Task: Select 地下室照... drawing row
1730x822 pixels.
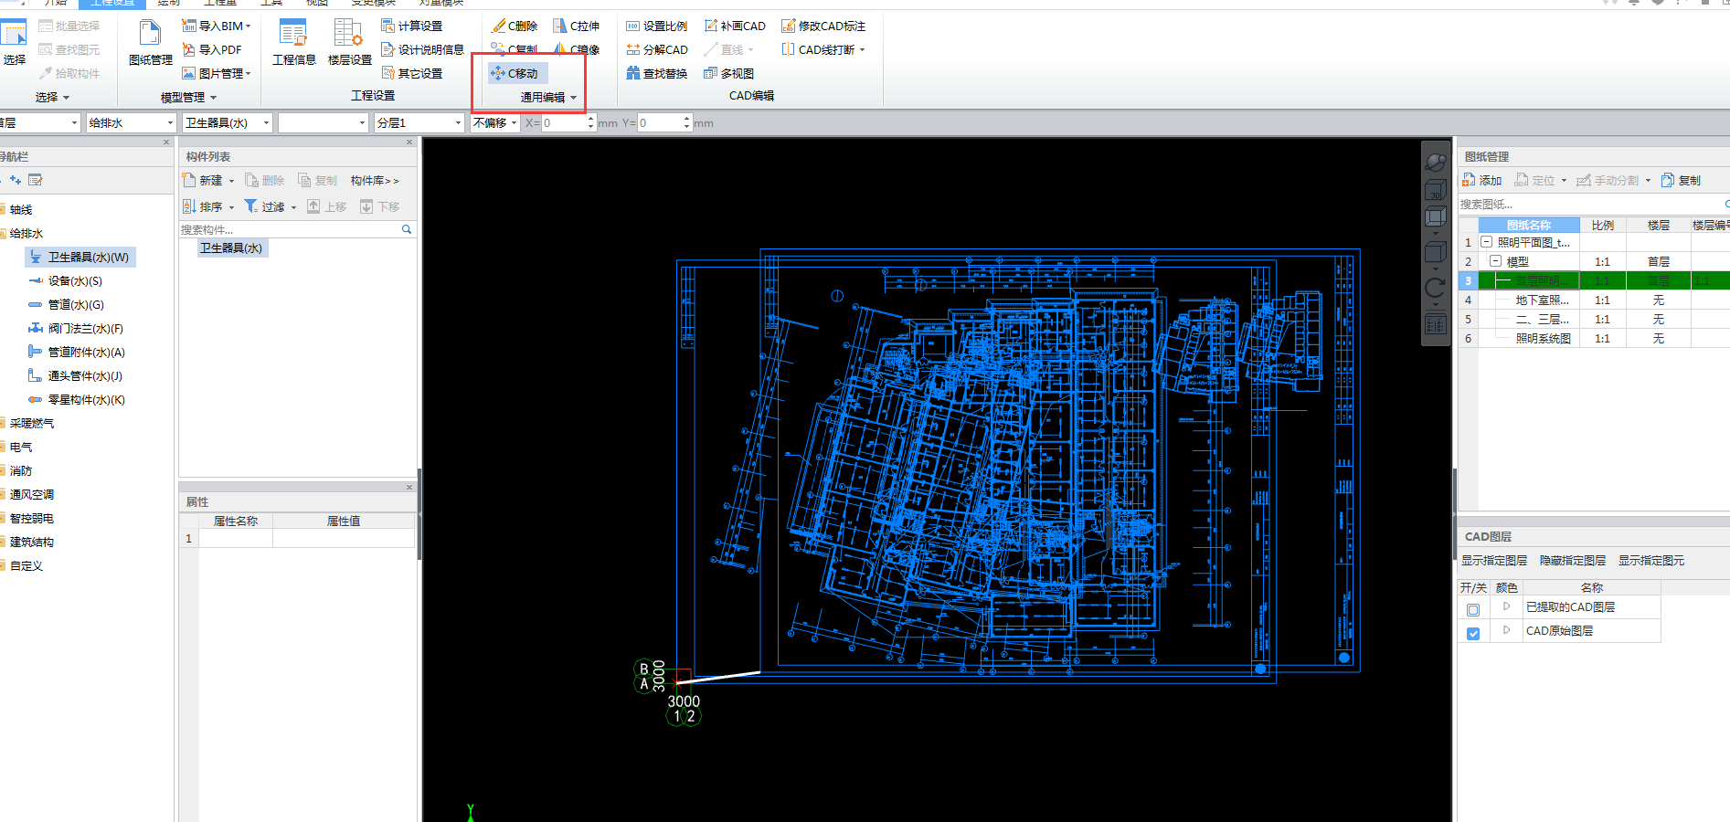Action: pos(1542,300)
